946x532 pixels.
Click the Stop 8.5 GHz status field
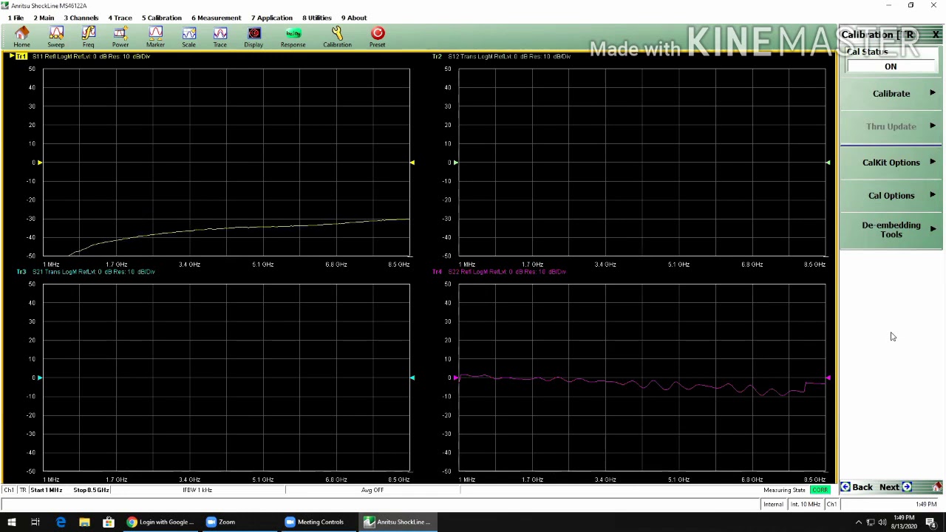pos(91,490)
